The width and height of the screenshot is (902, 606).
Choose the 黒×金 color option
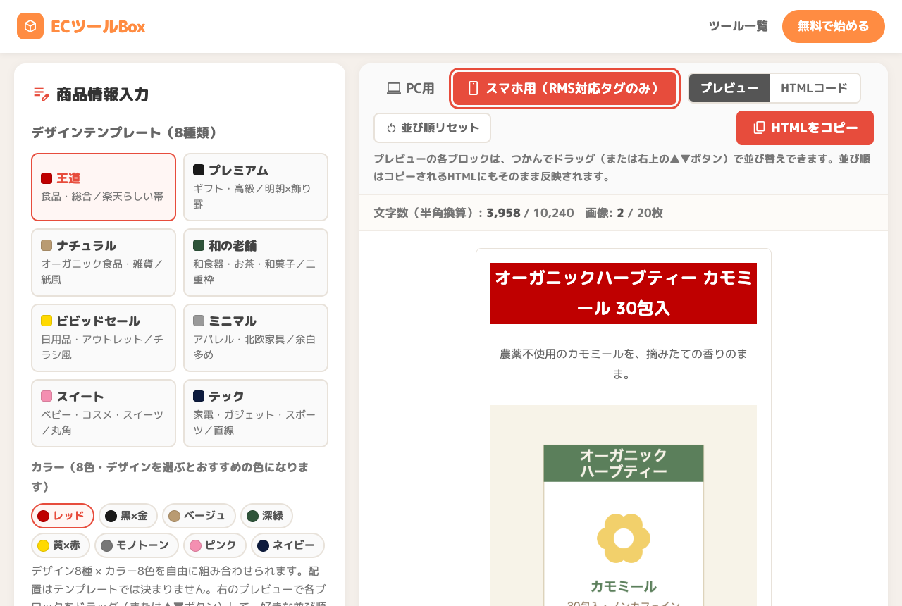(x=128, y=516)
